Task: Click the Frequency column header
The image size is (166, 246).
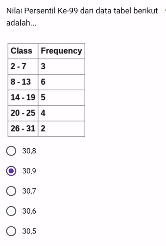Action: [61, 51]
